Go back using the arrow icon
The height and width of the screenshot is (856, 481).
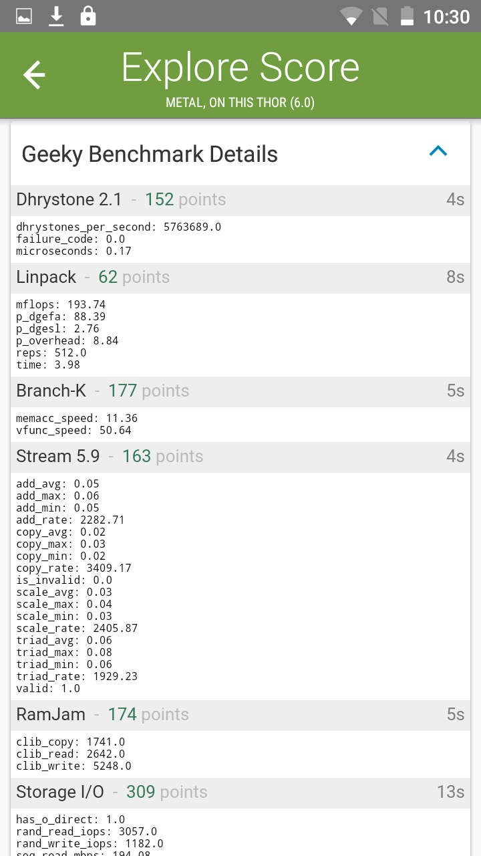34,74
